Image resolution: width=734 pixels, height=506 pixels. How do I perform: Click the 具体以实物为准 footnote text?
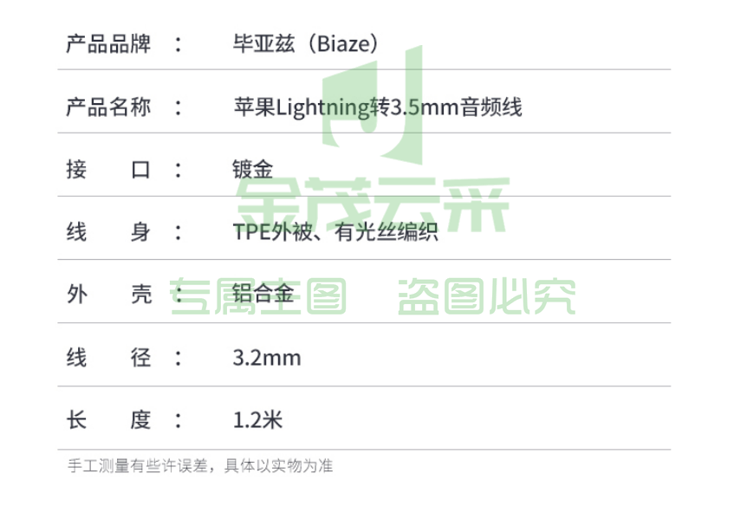[278, 466]
